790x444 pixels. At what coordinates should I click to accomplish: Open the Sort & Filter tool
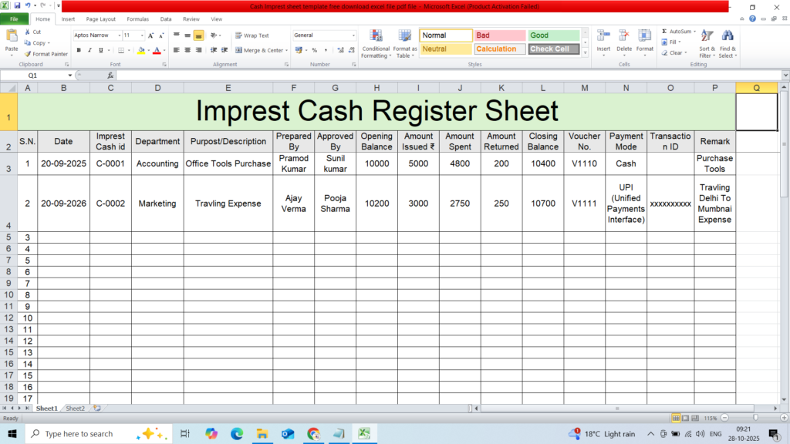[706, 36]
